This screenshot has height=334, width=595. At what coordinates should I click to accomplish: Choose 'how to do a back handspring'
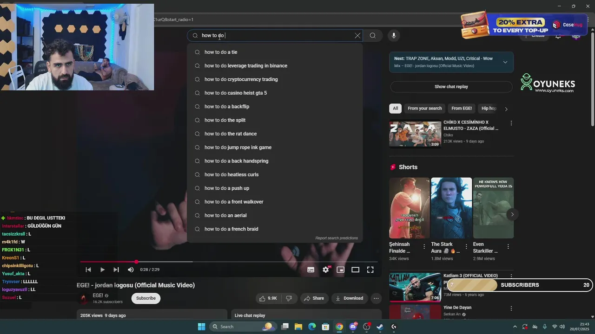pos(275,161)
